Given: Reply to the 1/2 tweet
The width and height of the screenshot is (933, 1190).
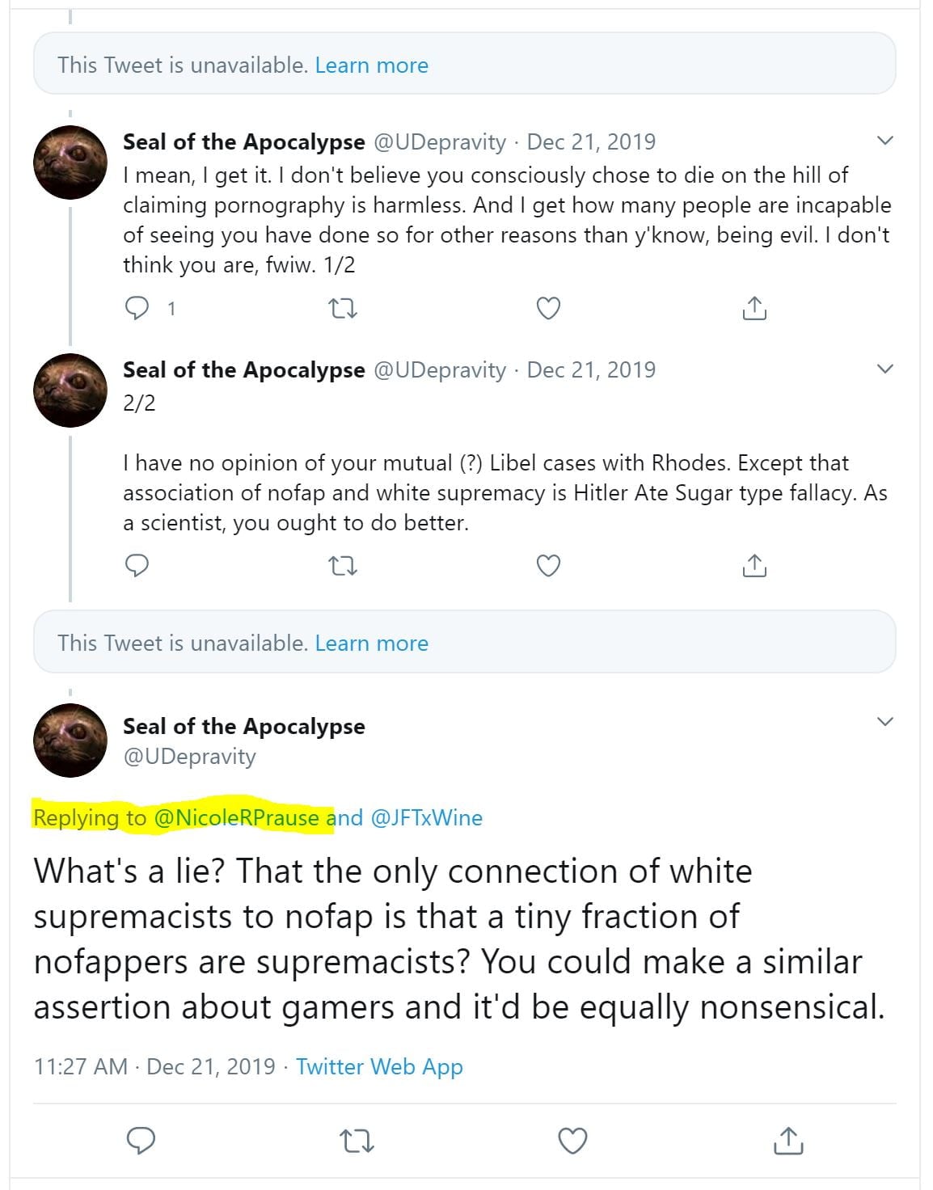Looking at the screenshot, I should tap(137, 308).
